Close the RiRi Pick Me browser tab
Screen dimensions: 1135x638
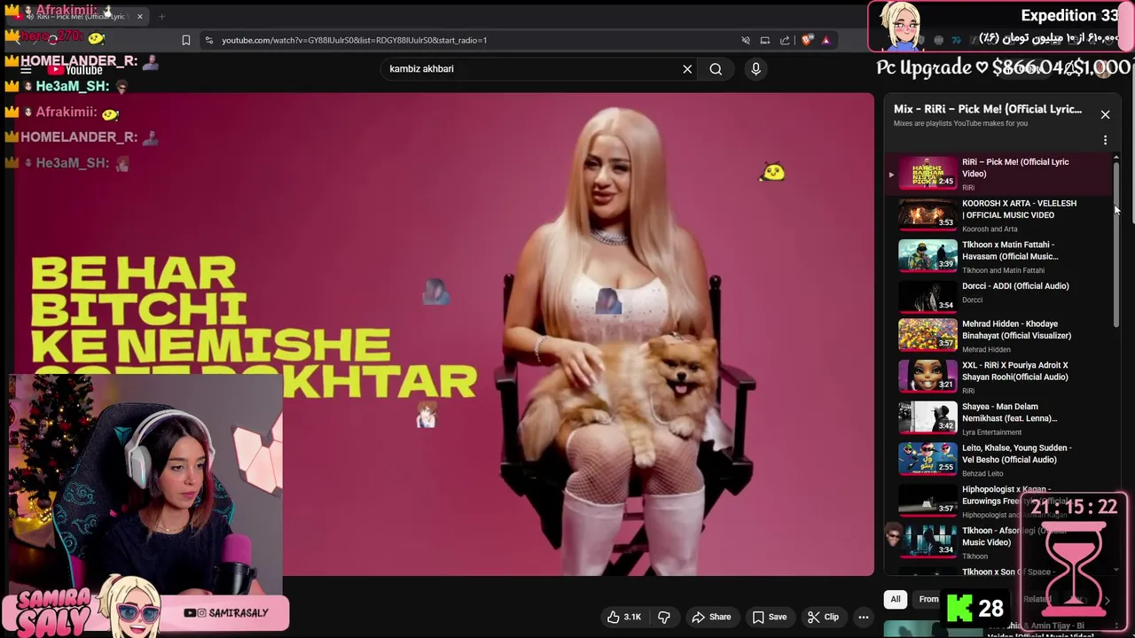pyautogui.click(x=139, y=16)
